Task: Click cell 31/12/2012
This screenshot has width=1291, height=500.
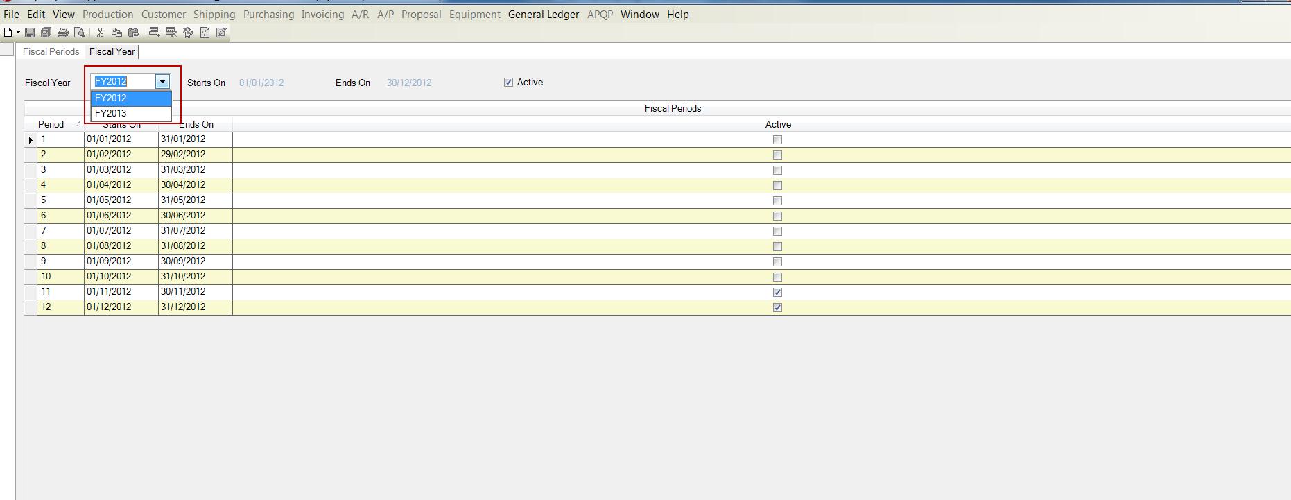Action: (196, 307)
